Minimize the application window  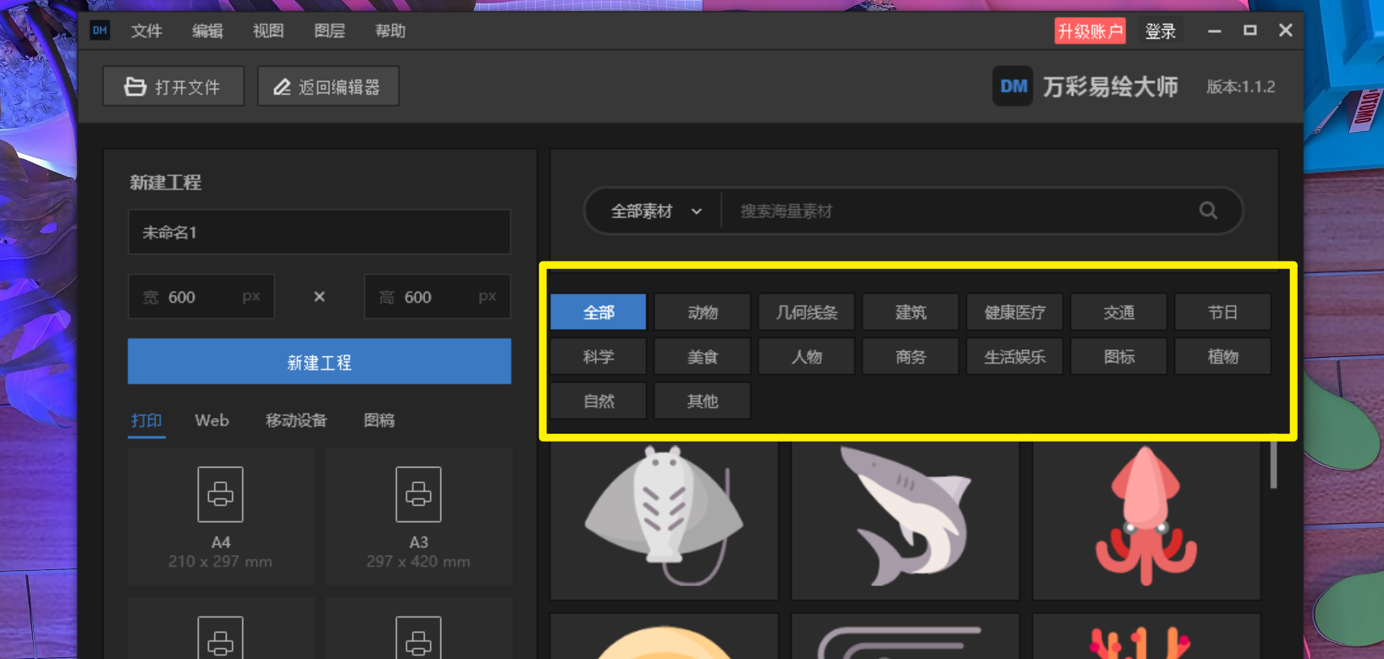click(x=1215, y=30)
